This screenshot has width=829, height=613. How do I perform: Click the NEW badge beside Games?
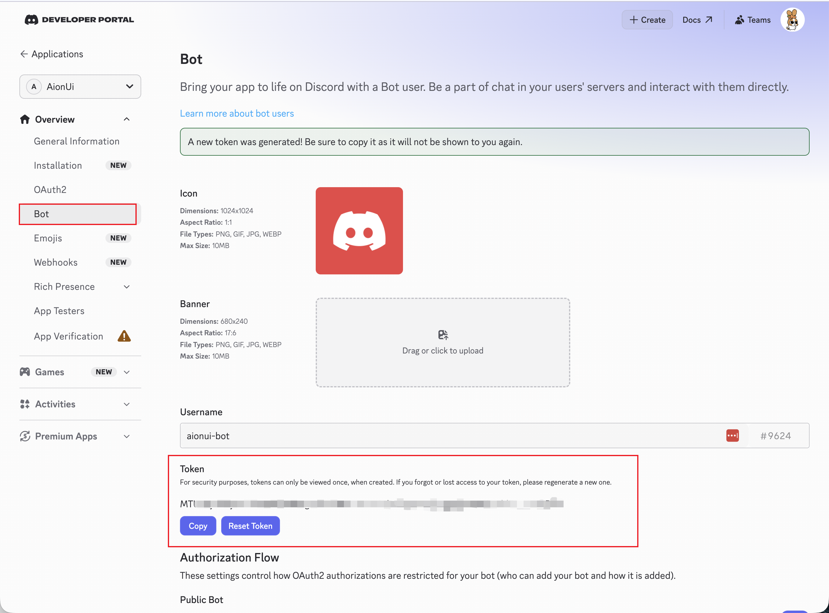click(104, 372)
